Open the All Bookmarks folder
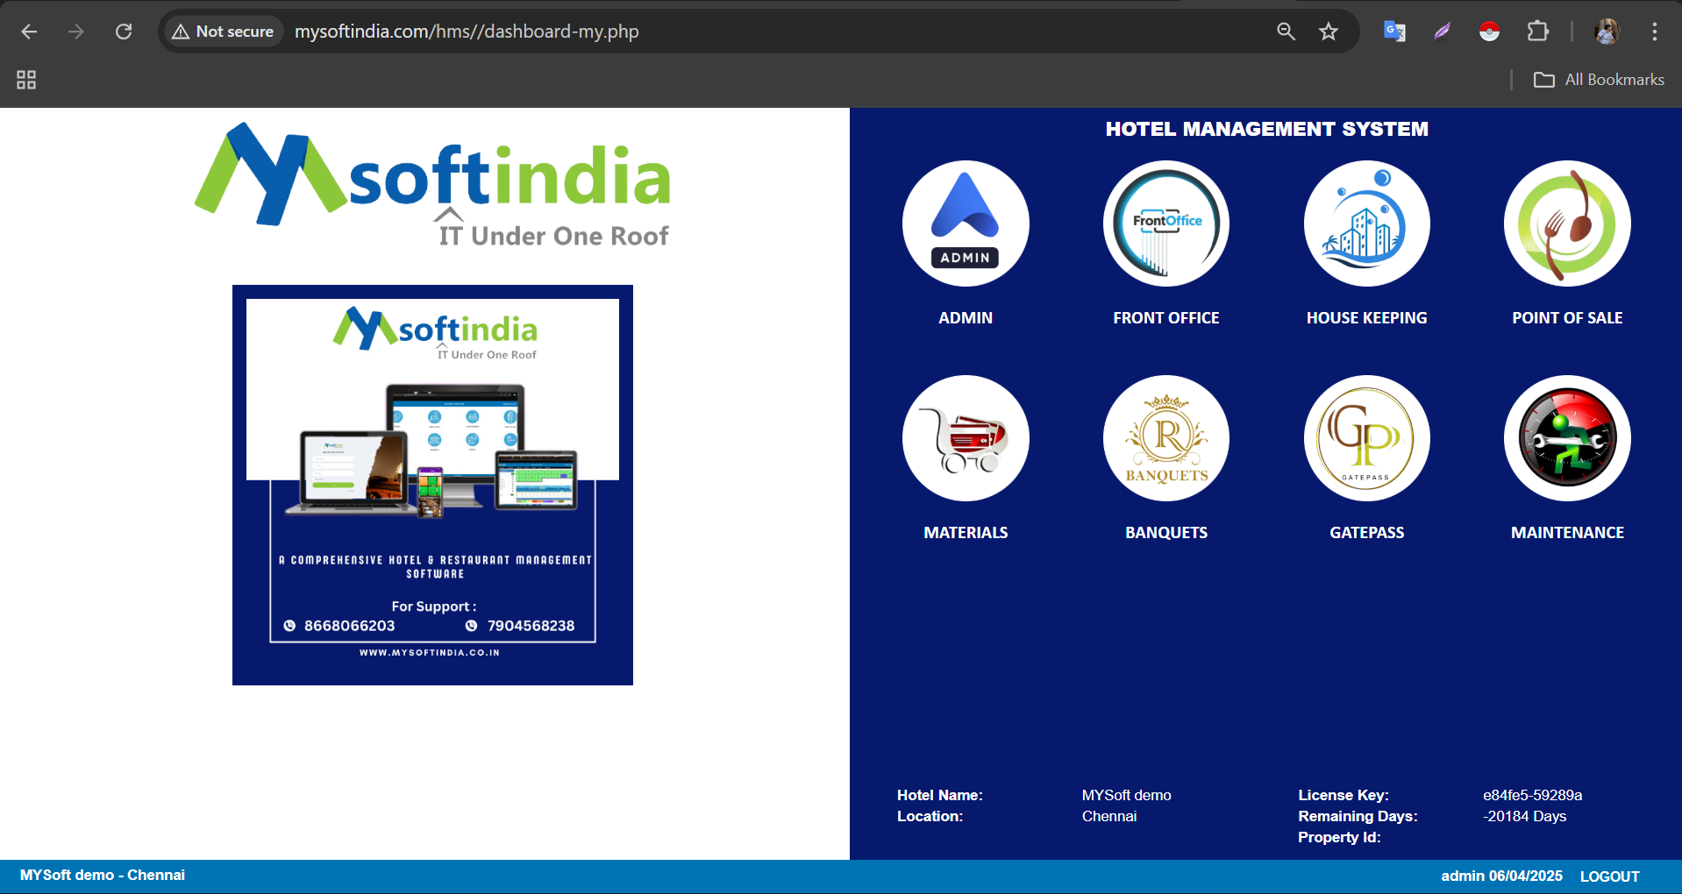Viewport: 1682px width, 894px height. (1599, 80)
